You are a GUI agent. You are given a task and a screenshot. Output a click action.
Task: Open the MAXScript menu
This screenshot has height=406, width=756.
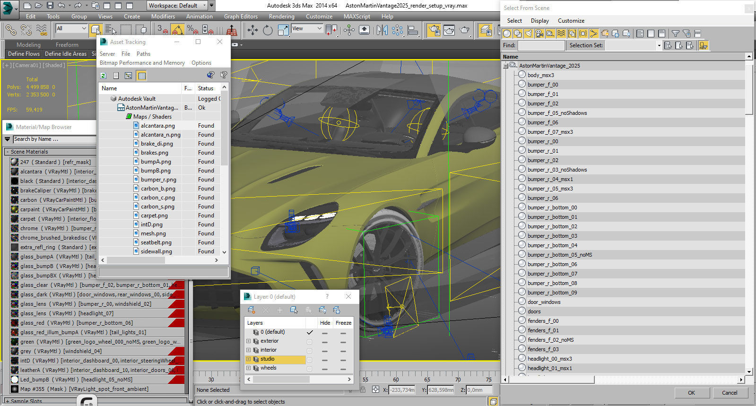click(x=357, y=16)
